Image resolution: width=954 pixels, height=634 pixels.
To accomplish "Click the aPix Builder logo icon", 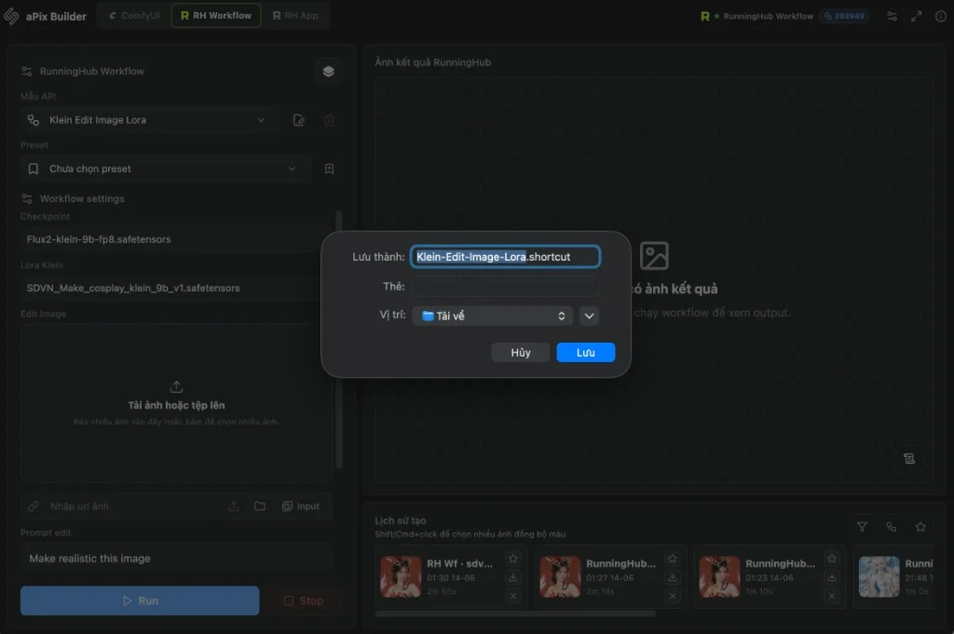I will [x=11, y=16].
